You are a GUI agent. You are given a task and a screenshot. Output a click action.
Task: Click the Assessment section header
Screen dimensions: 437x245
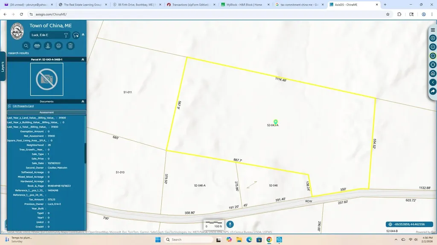pos(47,112)
